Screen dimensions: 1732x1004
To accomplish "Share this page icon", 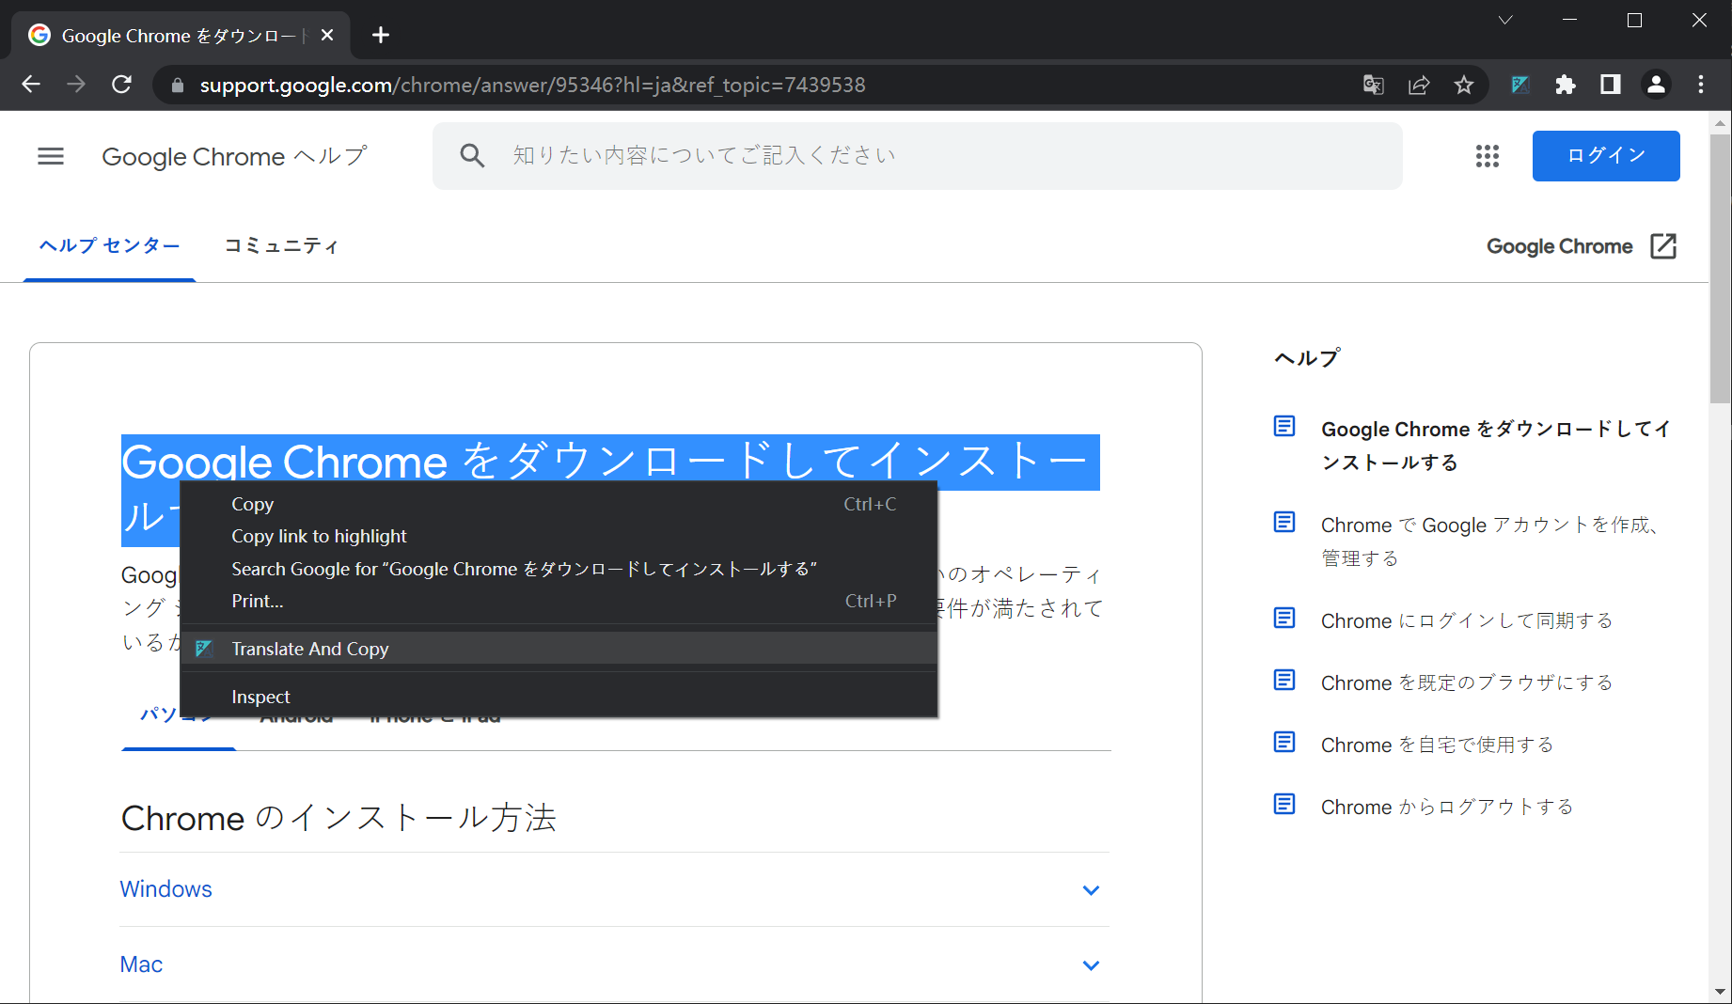I will (x=1419, y=85).
